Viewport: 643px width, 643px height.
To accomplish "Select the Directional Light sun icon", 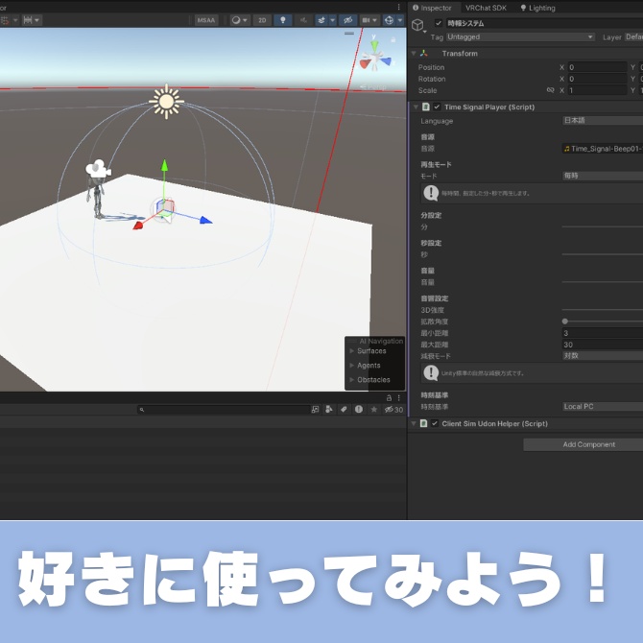I will click(166, 102).
